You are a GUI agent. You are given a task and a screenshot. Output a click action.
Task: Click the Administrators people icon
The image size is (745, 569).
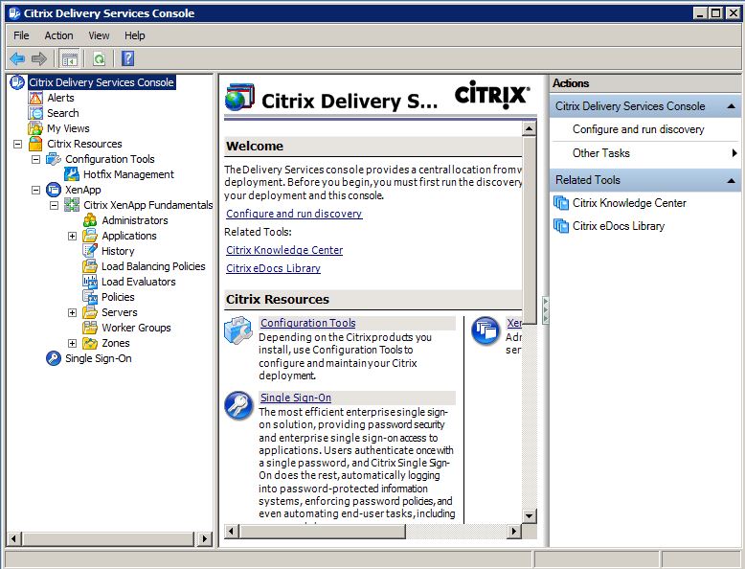(90, 220)
